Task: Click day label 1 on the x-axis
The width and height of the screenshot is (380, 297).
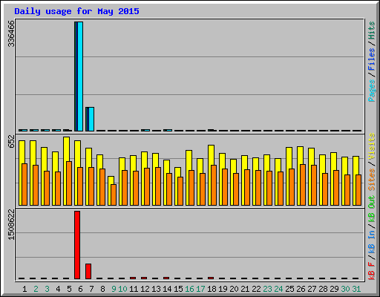Action: [24, 289]
